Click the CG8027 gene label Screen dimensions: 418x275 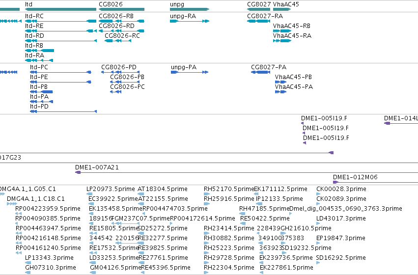[x=259, y=4]
